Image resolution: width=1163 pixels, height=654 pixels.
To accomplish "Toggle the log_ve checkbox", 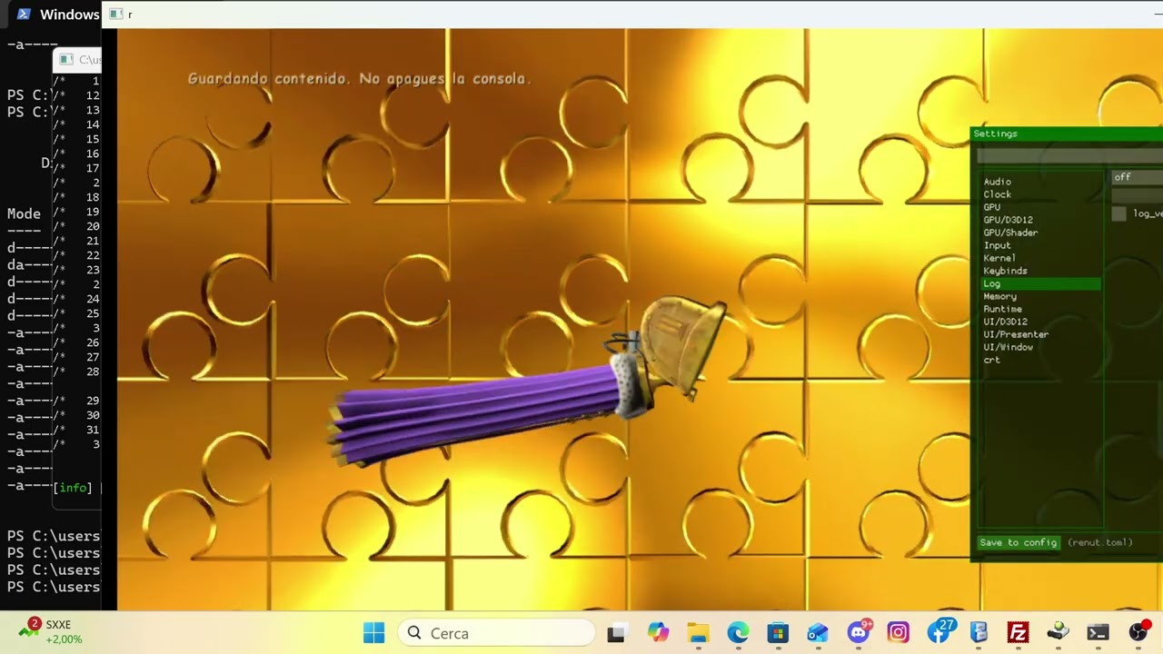I will (x=1118, y=213).
